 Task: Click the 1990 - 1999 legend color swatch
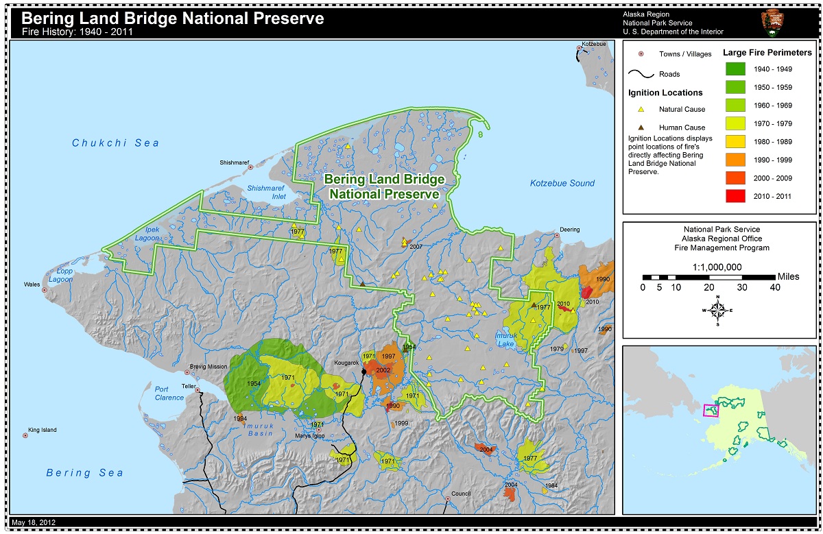click(x=737, y=160)
